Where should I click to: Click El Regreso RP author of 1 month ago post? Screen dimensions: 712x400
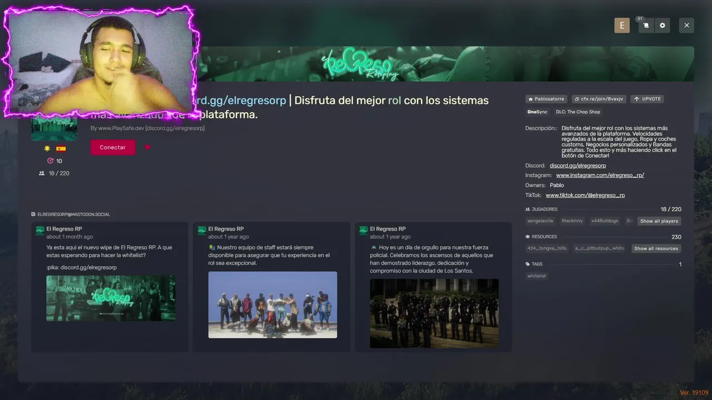(x=64, y=229)
